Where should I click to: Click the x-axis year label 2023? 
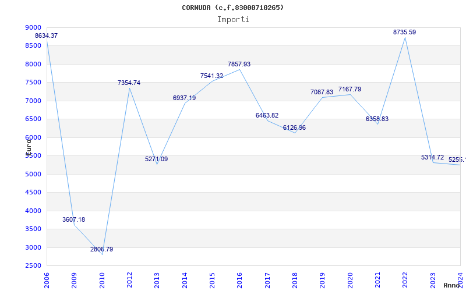[433, 281]
